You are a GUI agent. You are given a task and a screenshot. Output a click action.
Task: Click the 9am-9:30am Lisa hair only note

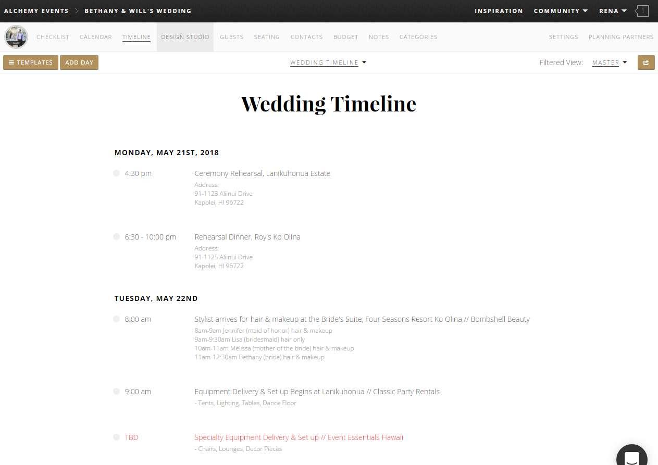click(250, 340)
